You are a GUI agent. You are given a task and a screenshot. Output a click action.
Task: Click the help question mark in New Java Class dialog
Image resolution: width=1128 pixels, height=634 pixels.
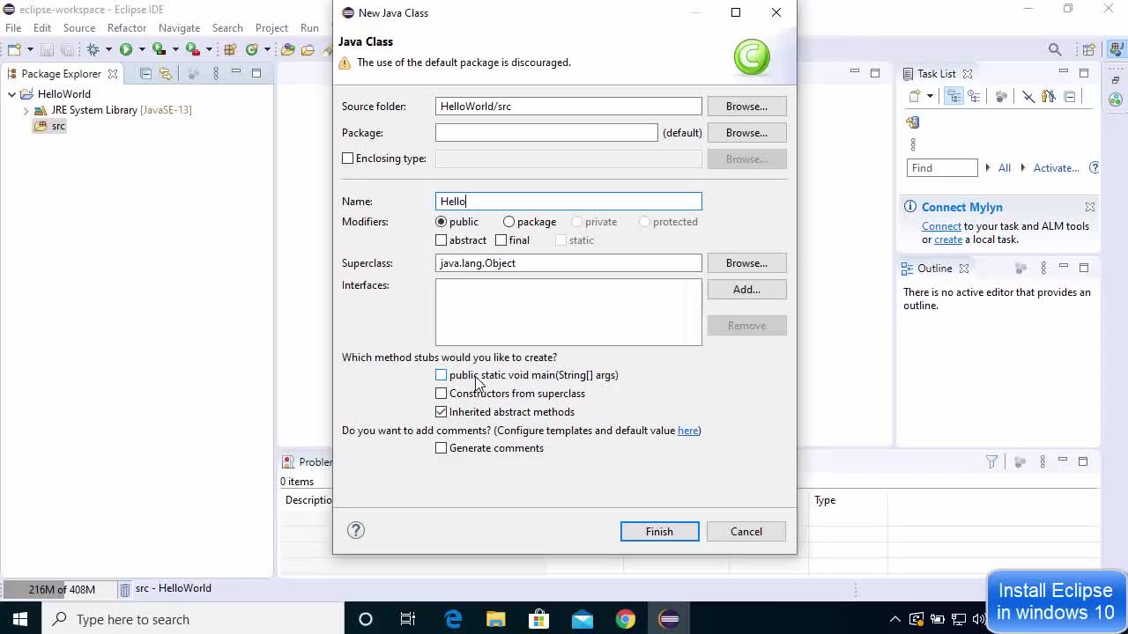pos(356,530)
